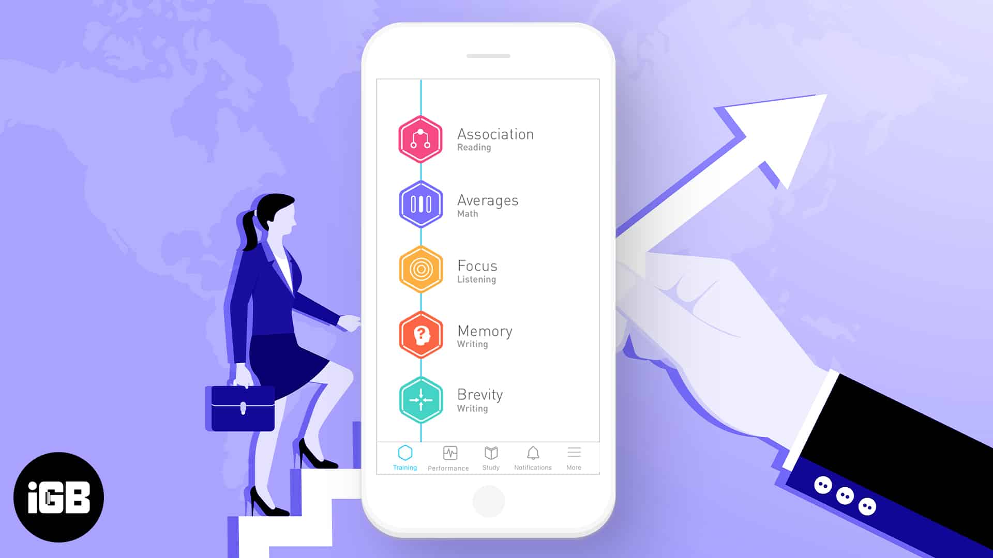Image resolution: width=993 pixels, height=558 pixels.
Task: Select the Memory Writing training icon
Action: [x=420, y=334]
